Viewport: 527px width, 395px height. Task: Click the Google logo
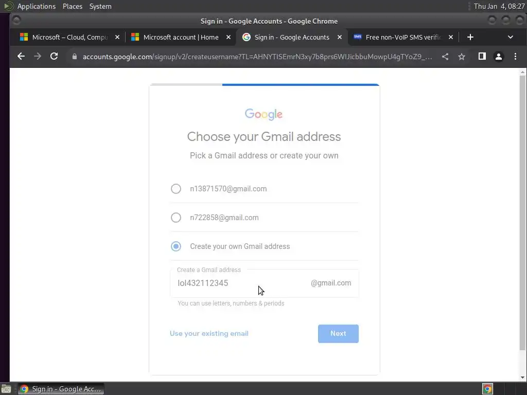coord(264,114)
